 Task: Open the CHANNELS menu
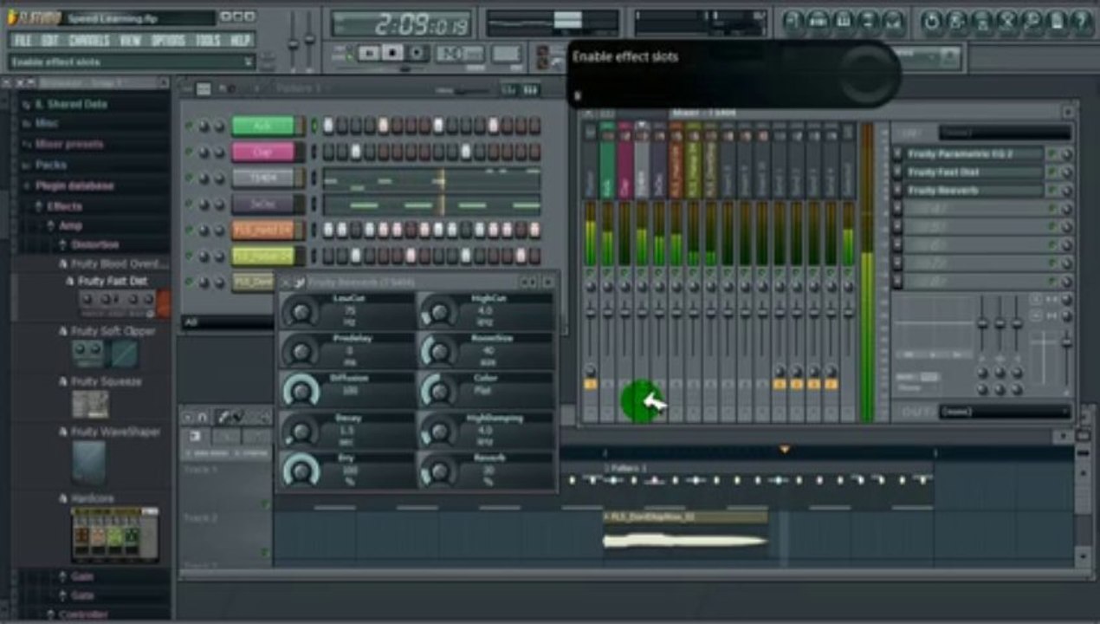[x=89, y=41]
